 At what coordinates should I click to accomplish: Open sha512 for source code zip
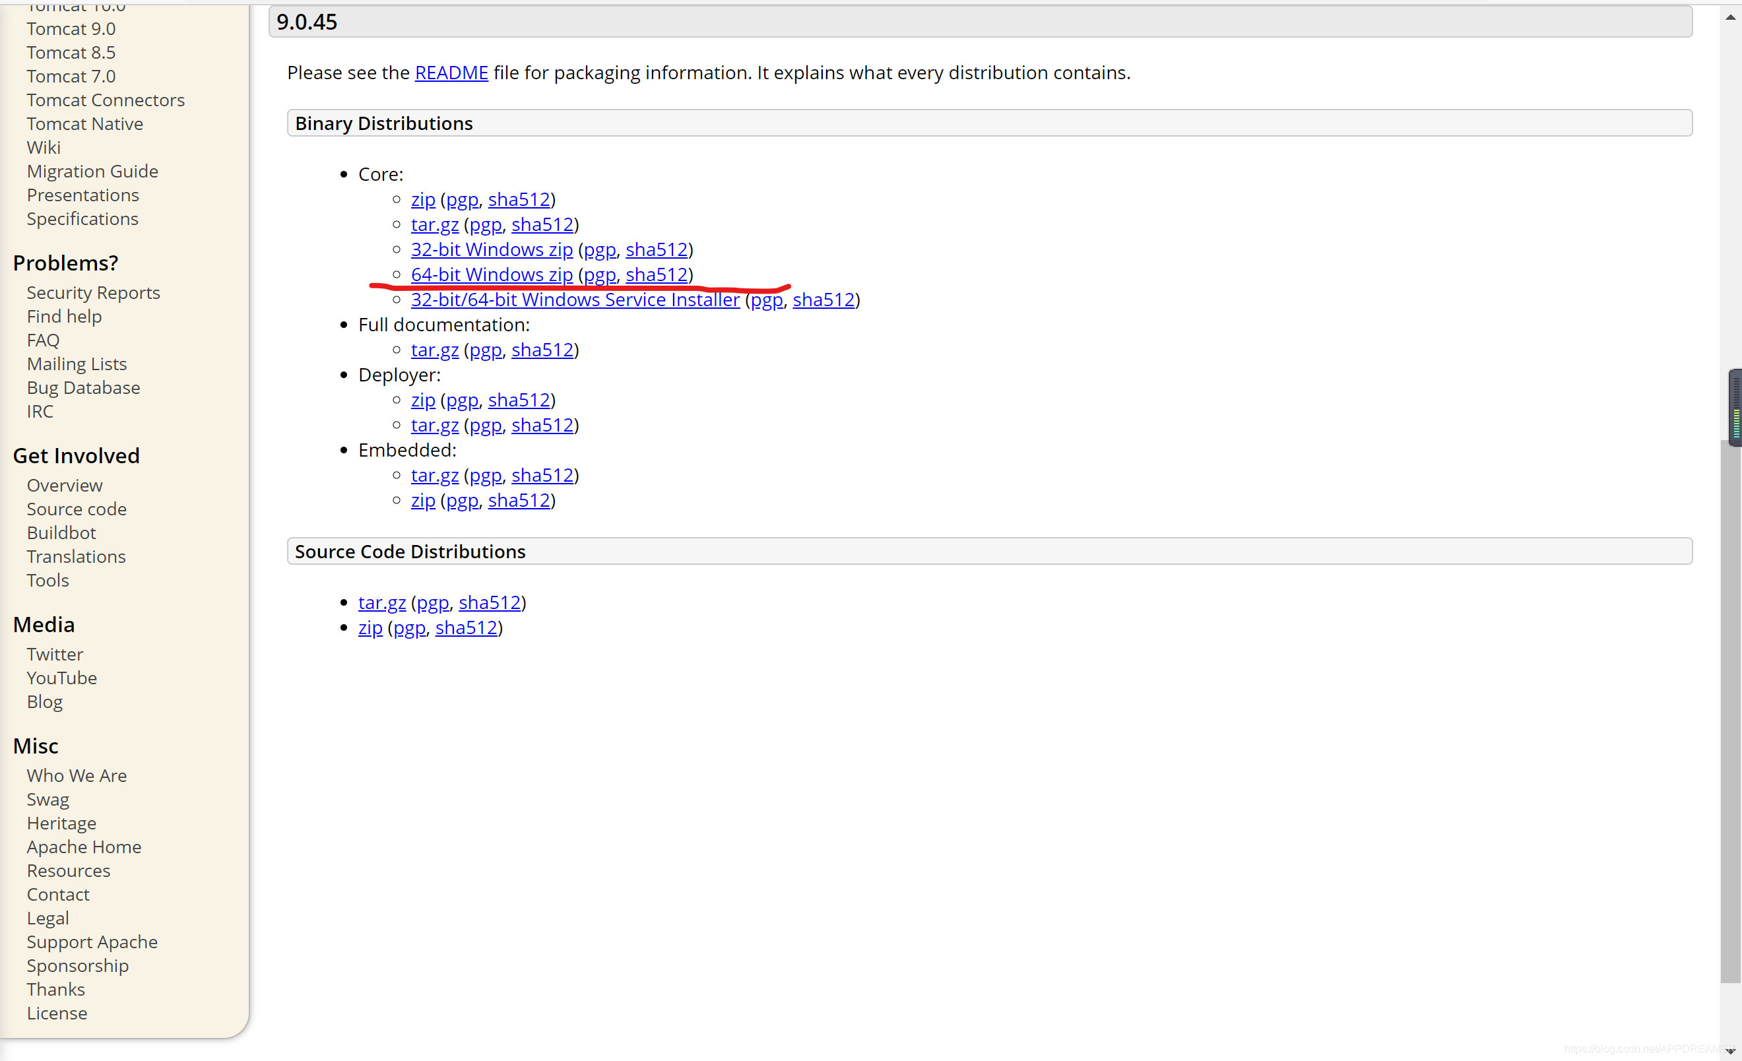[x=466, y=627]
